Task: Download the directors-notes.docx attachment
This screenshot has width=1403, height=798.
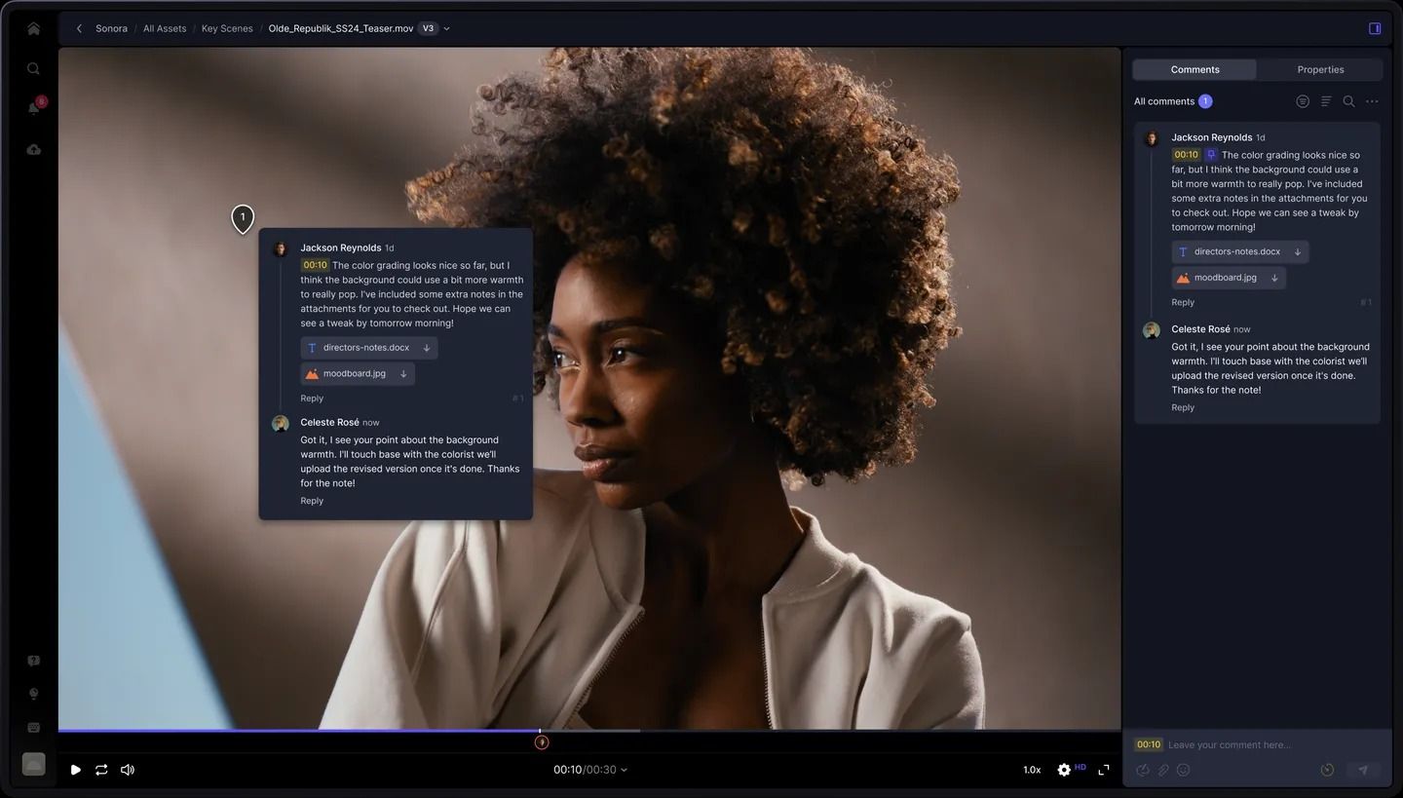Action: click(1298, 251)
